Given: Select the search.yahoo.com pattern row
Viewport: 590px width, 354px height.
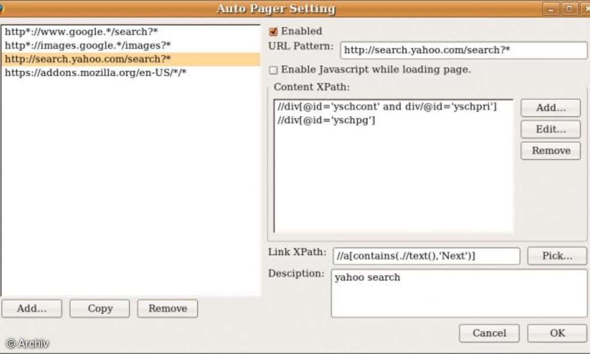Looking at the screenshot, I should [x=130, y=59].
